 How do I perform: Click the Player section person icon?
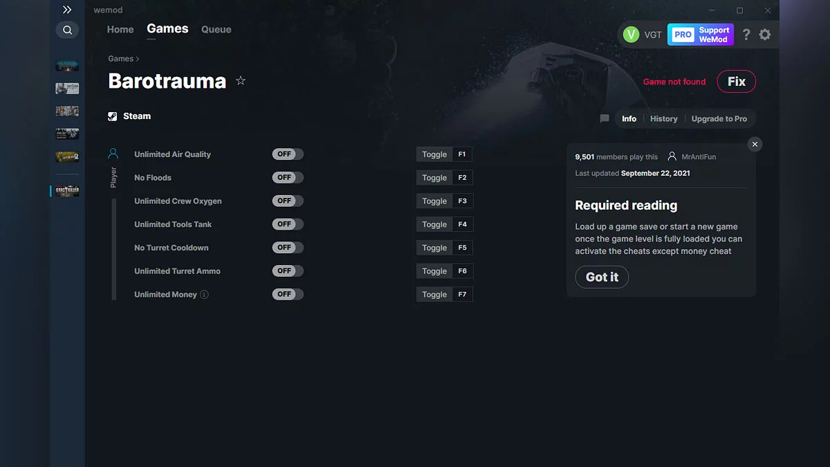[113, 154]
